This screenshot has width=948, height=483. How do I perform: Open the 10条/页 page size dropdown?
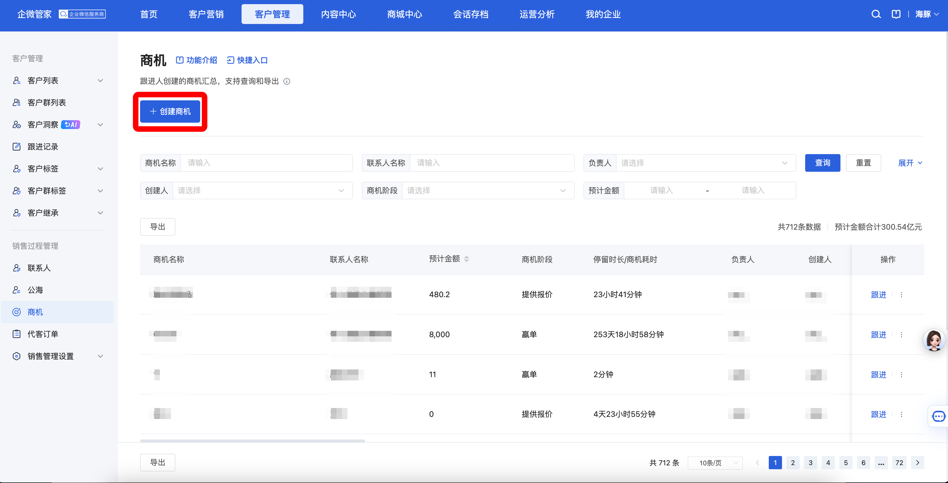click(x=715, y=463)
